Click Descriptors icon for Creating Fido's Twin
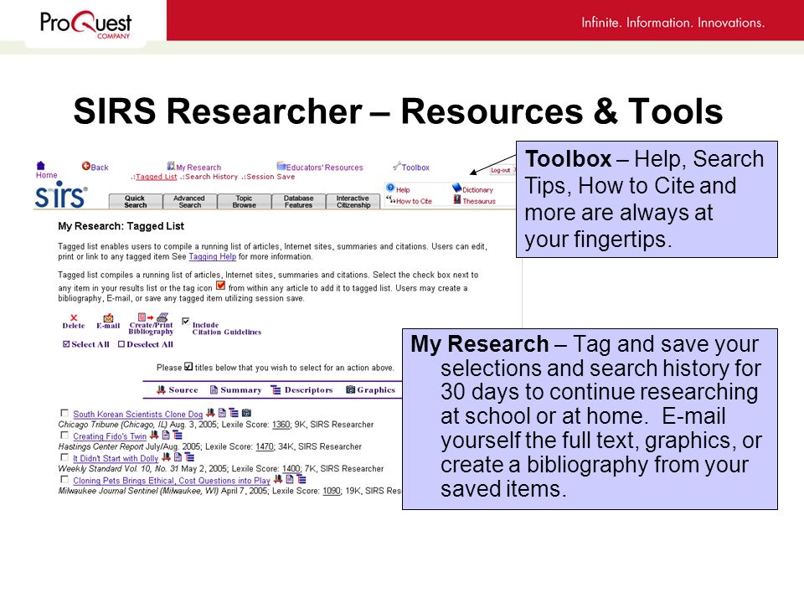This screenshot has height=603, width=804. point(178,435)
